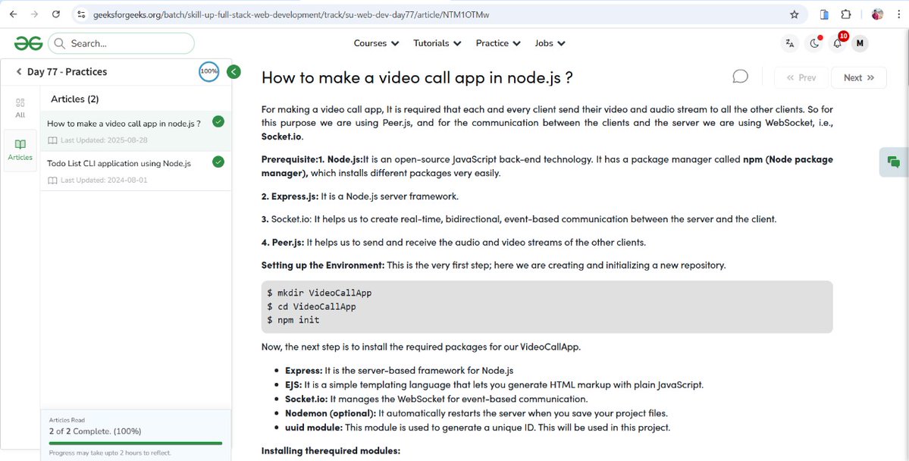
Task: Bookmark this page with the star icon
Action: (795, 14)
